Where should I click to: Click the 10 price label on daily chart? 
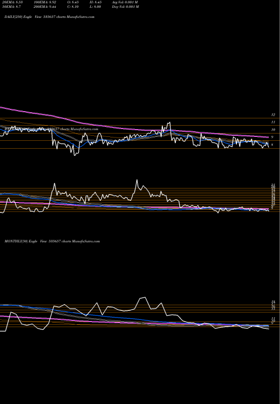[x=273, y=130]
